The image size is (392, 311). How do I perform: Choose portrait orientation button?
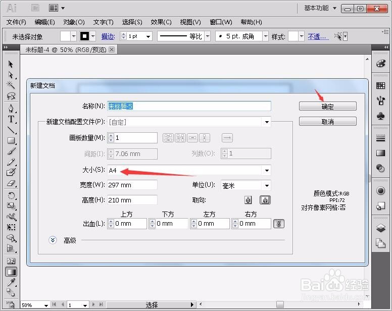pyautogui.click(x=248, y=200)
